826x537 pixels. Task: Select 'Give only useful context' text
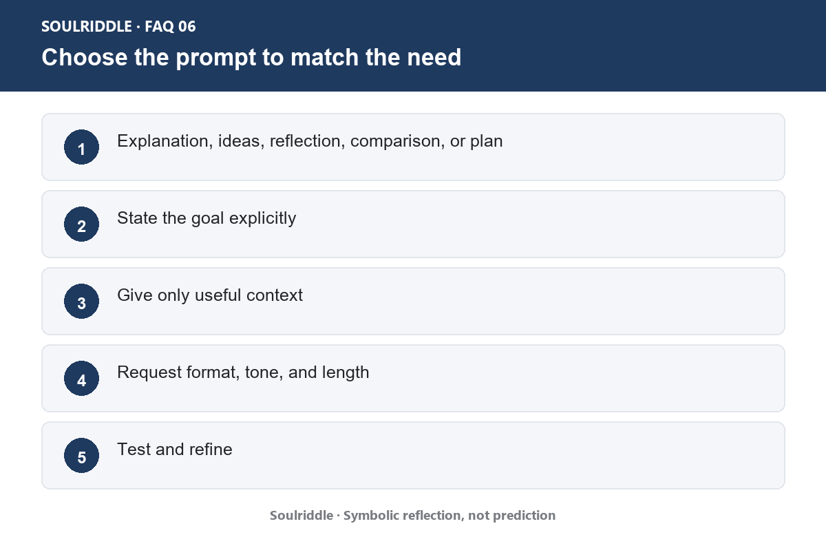210,295
